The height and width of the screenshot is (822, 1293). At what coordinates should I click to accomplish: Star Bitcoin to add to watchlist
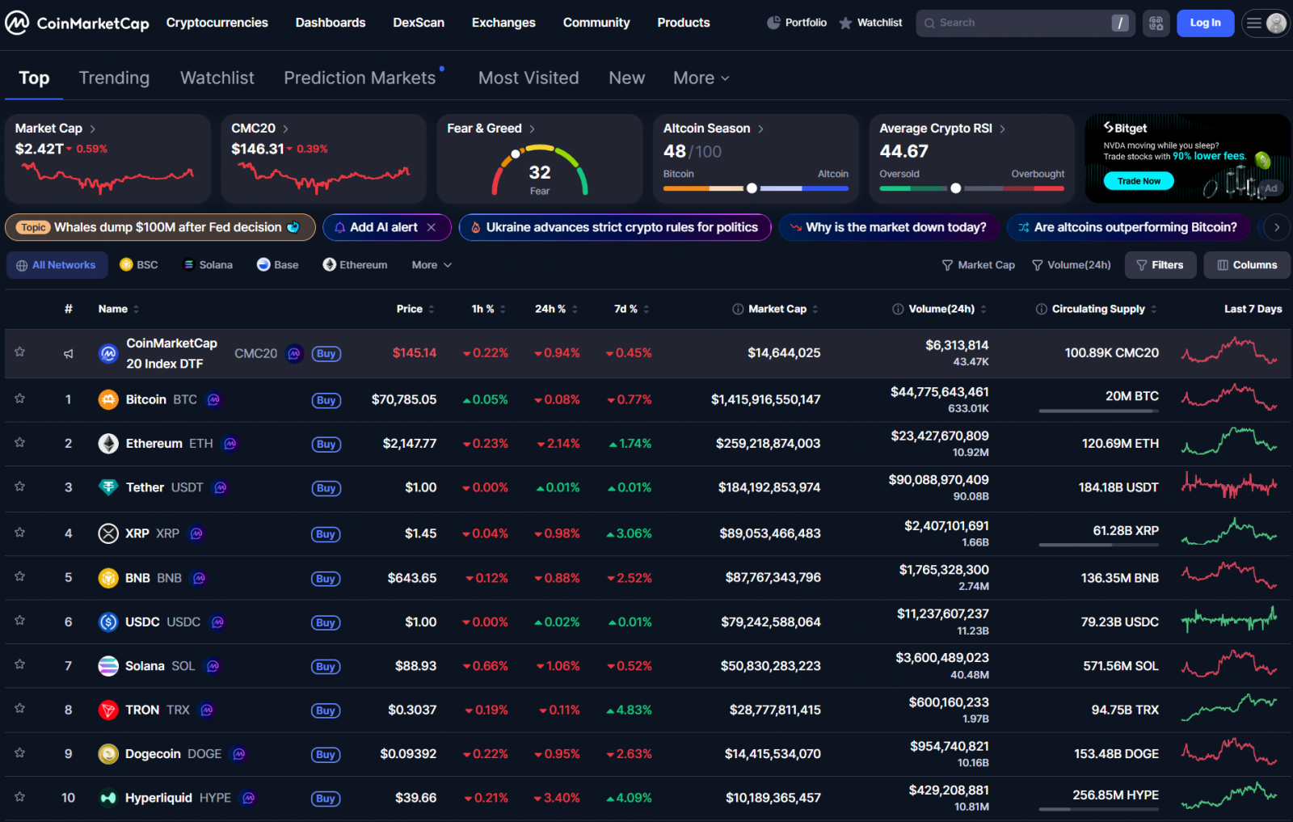point(20,398)
